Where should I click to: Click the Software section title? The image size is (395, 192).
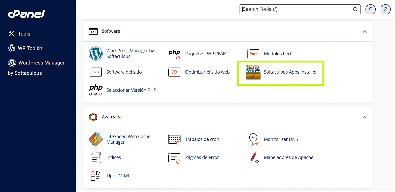click(111, 31)
